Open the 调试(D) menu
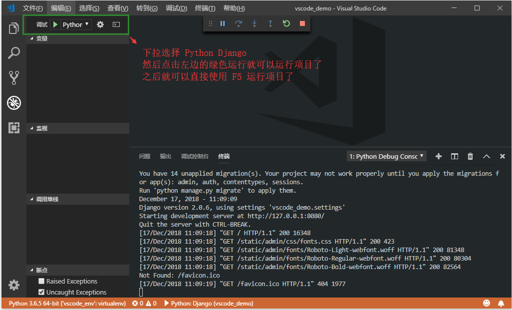 point(176,8)
